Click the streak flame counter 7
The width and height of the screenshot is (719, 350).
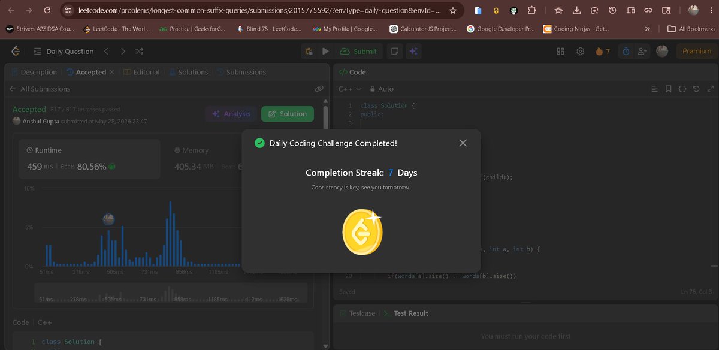(603, 51)
